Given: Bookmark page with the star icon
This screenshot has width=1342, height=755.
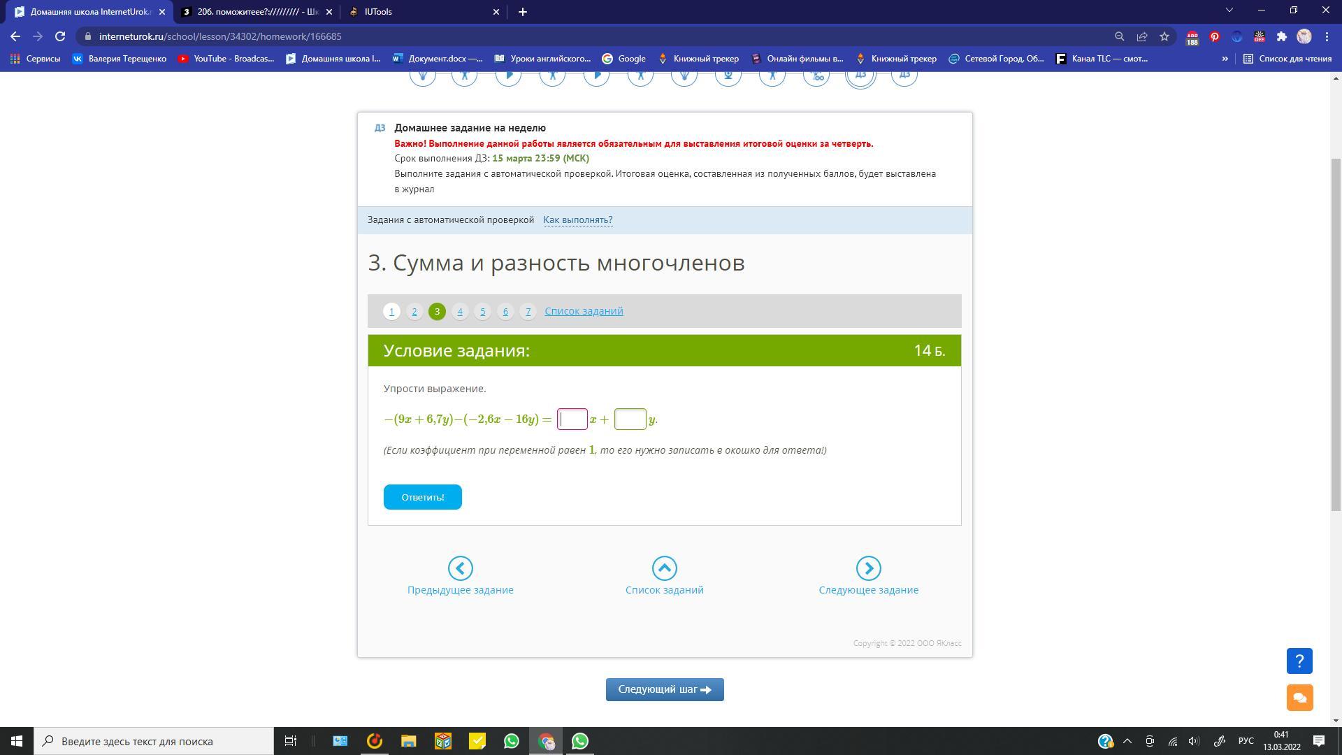Looking at the screenshot, I should pos(1164,36).
